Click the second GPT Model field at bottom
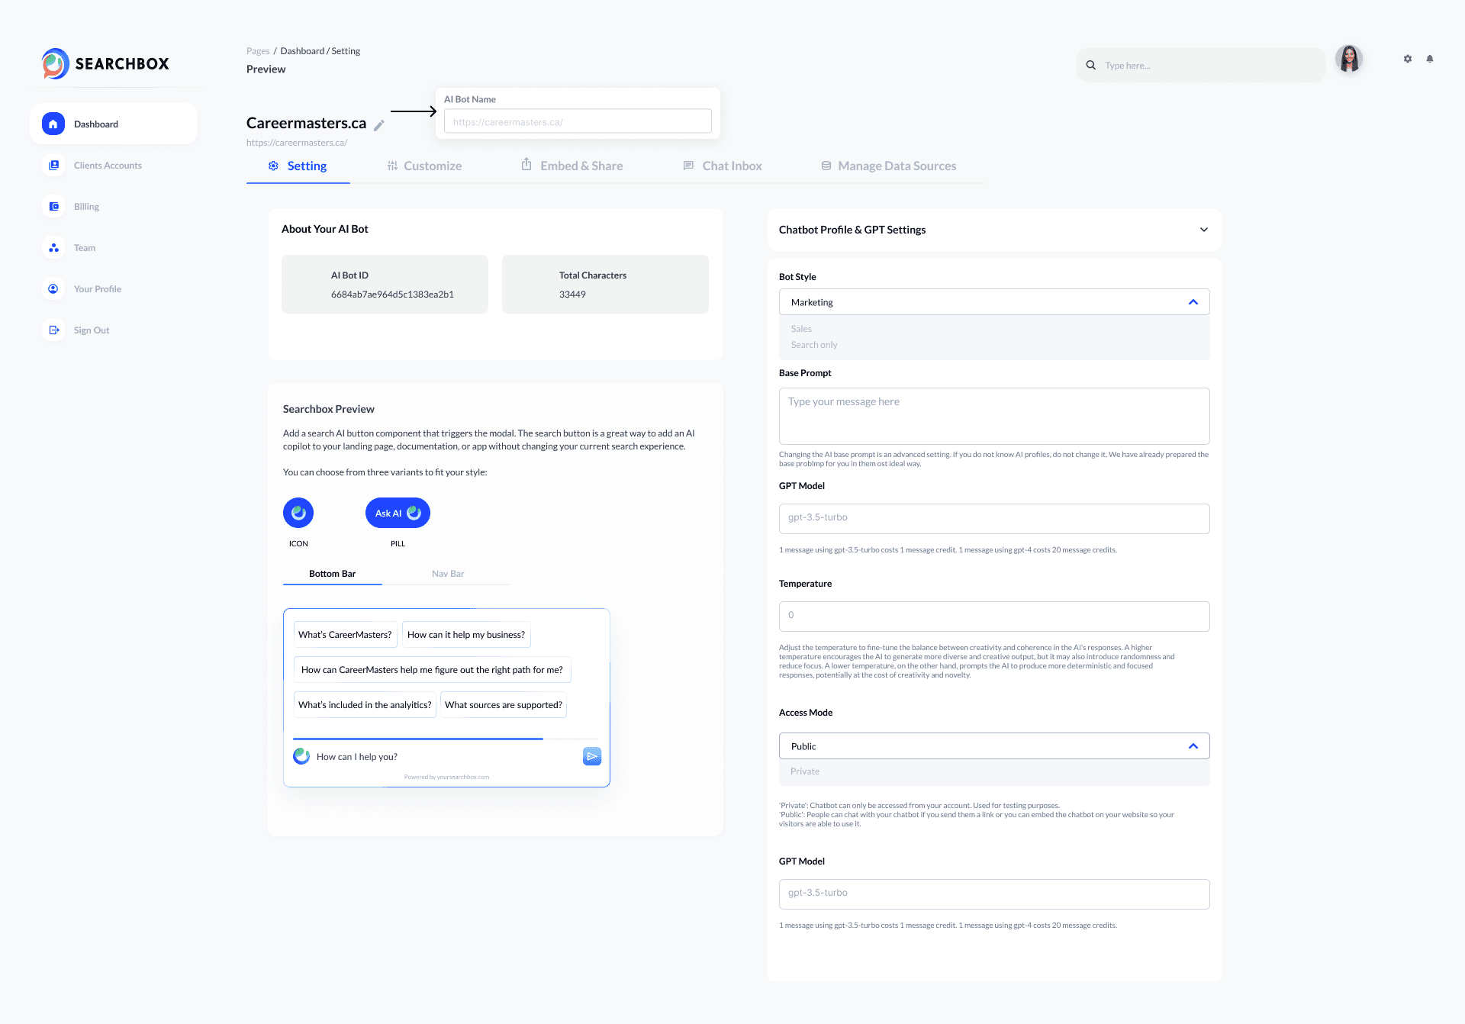The image size is (1465, 1024). coord(994,894)
